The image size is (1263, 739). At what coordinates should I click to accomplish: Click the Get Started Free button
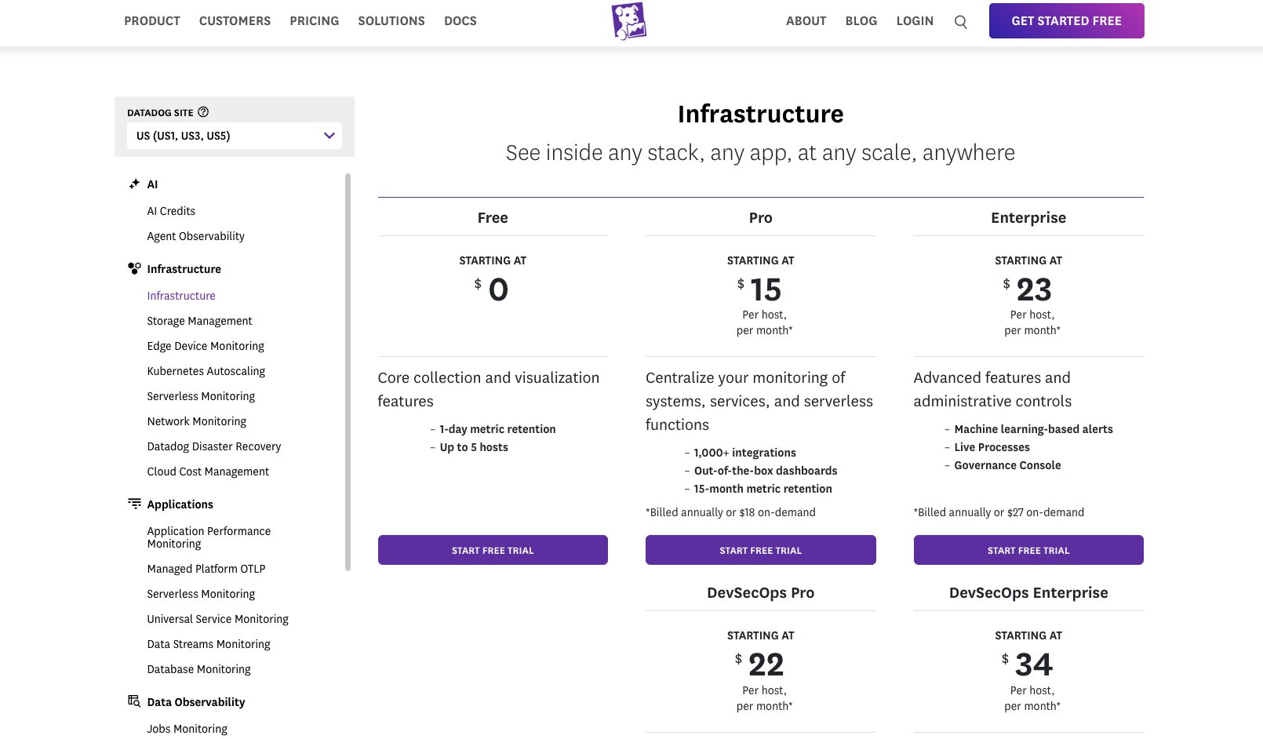click(1066, 21)
